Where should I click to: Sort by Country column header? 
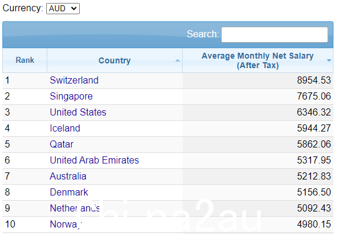tap(115, 60)
